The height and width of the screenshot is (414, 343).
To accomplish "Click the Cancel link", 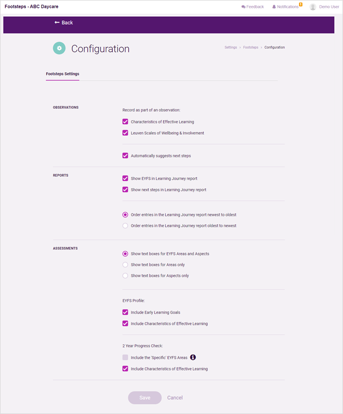I will point(175,398).
